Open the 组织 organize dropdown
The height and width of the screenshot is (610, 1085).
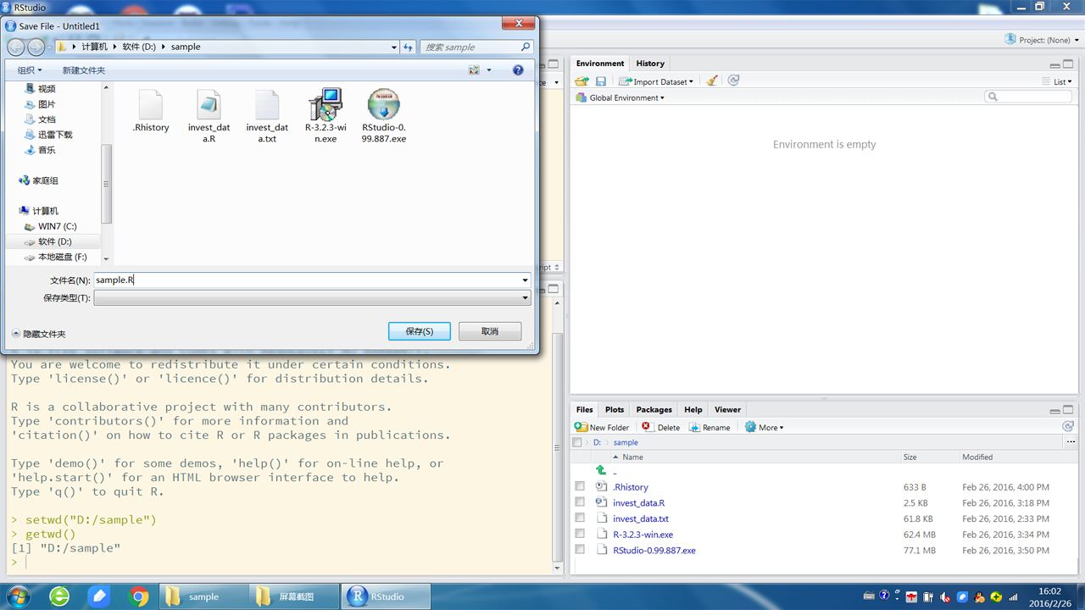30,70
